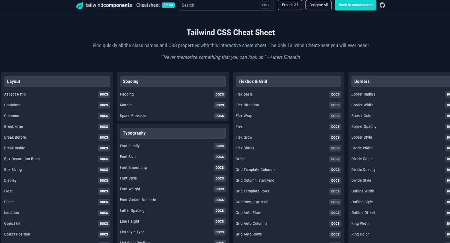Open DOCS for Space Between

[219, 116]
